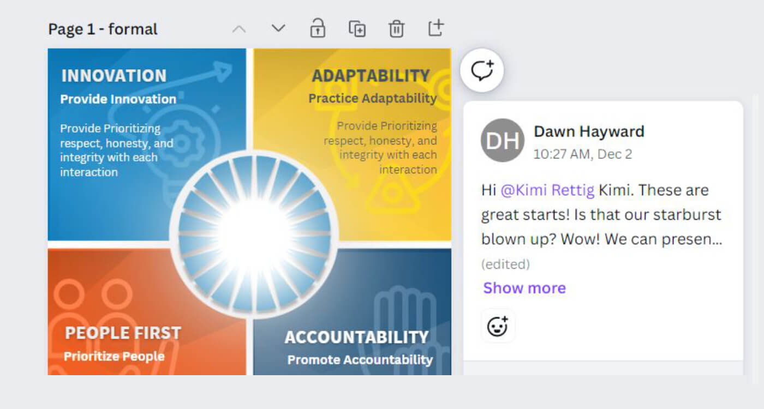Select the PEOPLE FIRST heading
The height and width of the screenshot is (409, 764).
point(123,333)
